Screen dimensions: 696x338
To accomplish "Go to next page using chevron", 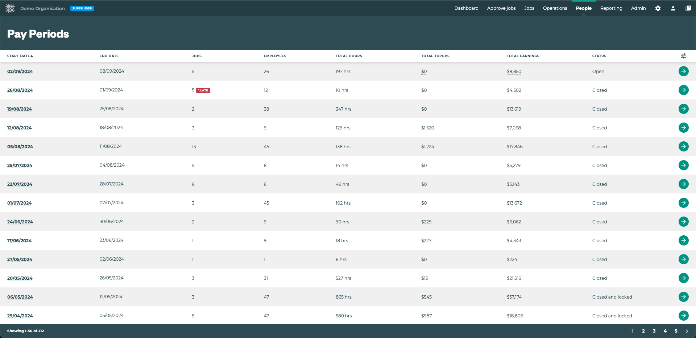I will [x=687, y=331].
